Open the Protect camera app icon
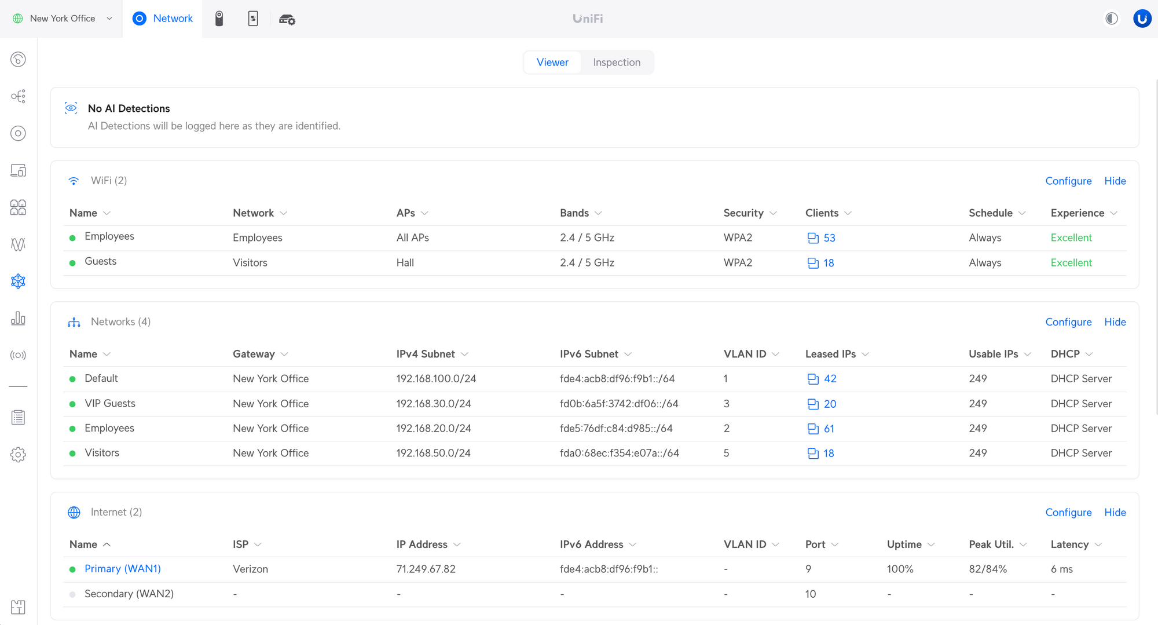This screenshot has width=1158, height=625. pos(219,19)
